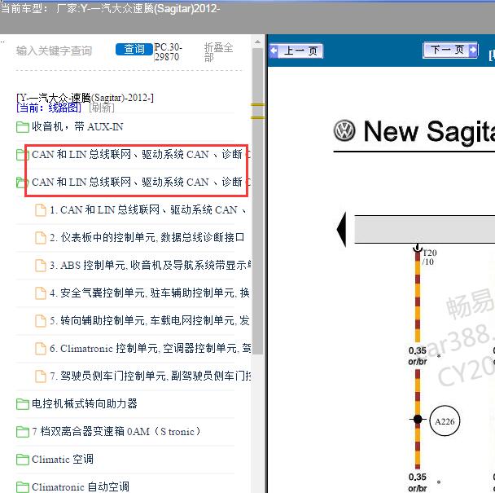Open page 2. 仪表板中的控制单元
Screen dimensions: 495x493
coord(147,238)
